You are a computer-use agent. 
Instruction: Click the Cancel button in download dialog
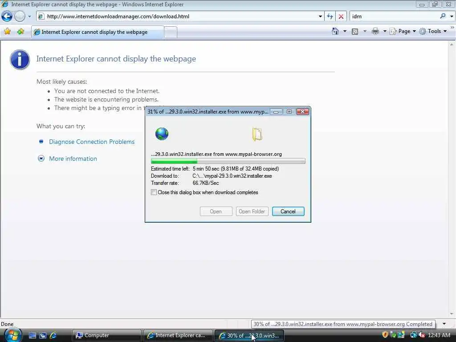(x=288, y=212)
